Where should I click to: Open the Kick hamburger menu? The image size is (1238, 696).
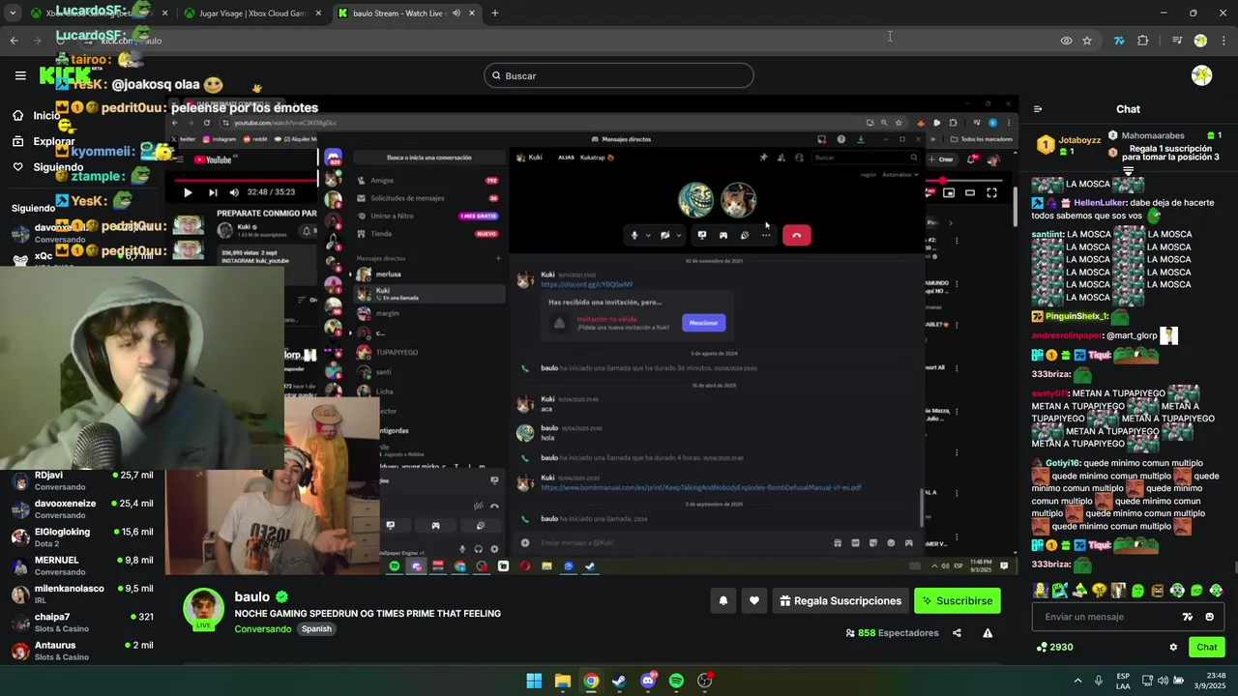(x=20, y=75)
